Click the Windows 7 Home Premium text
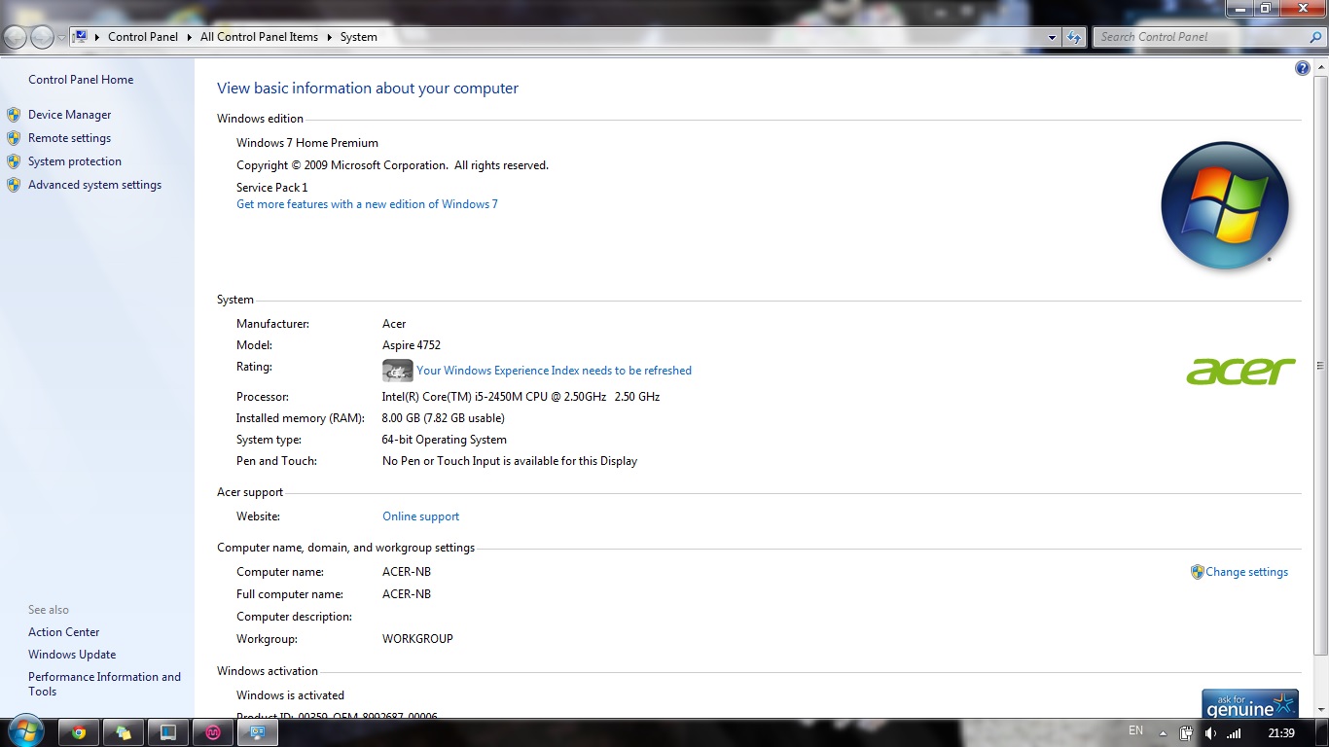Image resolution: width=1329 pixels, height=747 pixels. tap(307, 143)
